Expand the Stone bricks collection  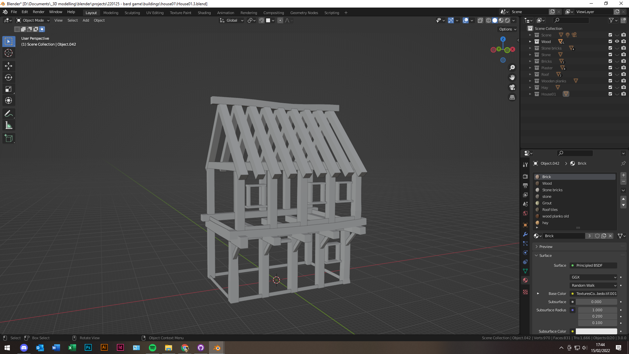click(x=530, y=48)
